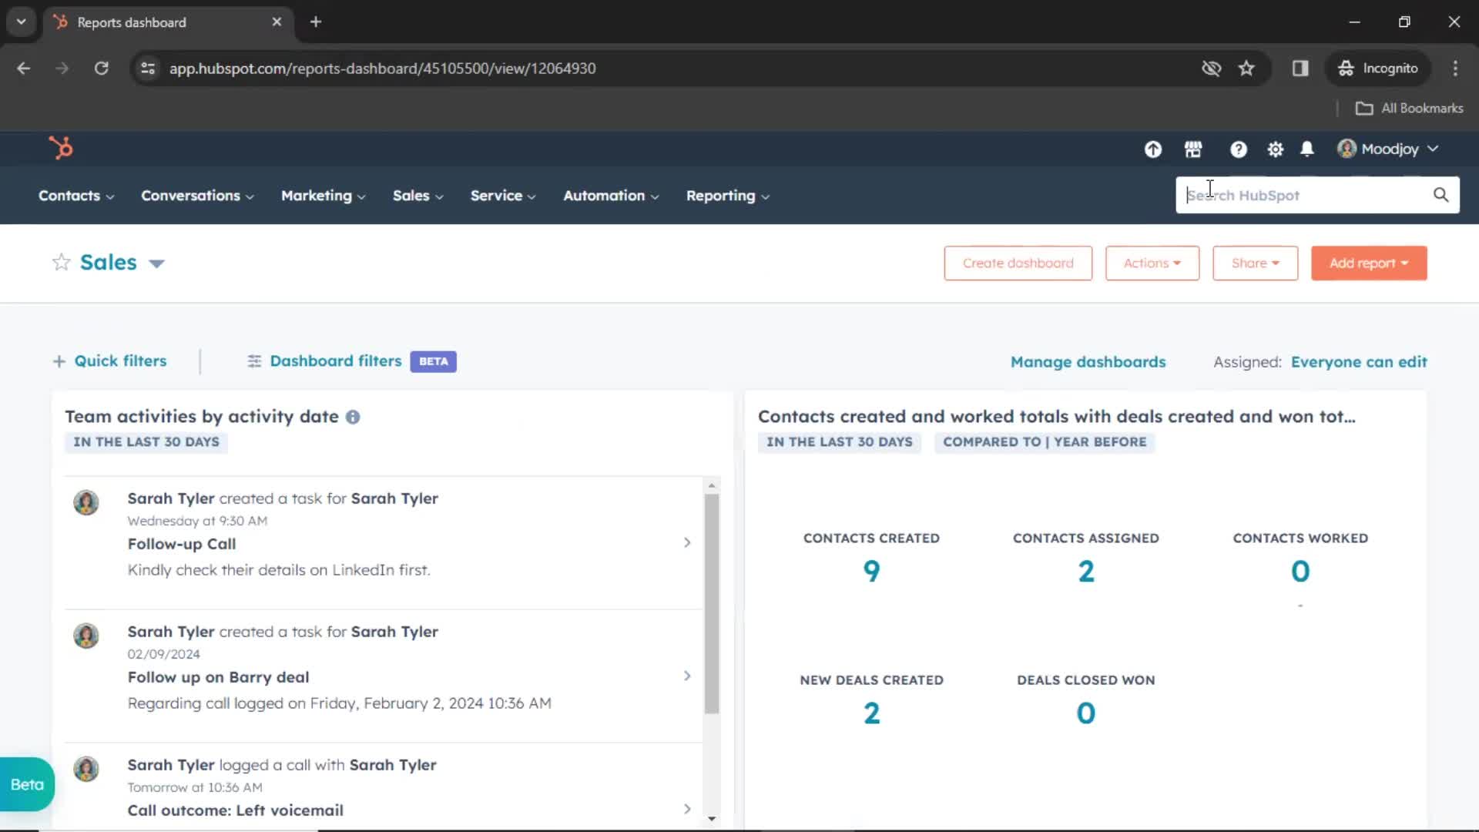Click the Deals Closed Won value 0

pos(1085,713)
